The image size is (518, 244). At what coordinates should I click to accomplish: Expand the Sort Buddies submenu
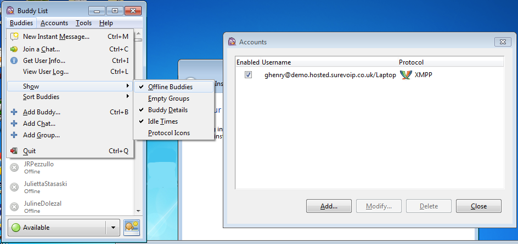[70, 97]
